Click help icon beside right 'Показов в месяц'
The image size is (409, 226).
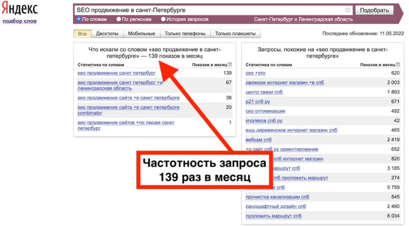tap(398, 65)
